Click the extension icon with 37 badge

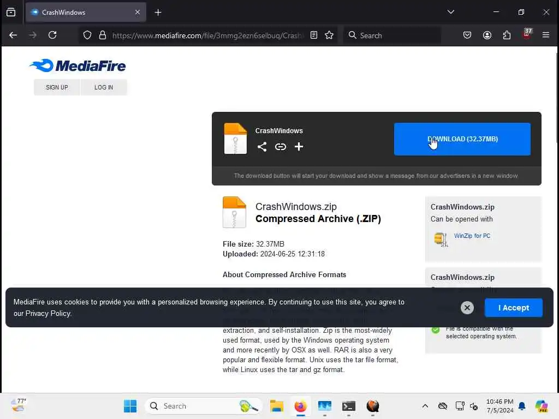click(527, 34)
